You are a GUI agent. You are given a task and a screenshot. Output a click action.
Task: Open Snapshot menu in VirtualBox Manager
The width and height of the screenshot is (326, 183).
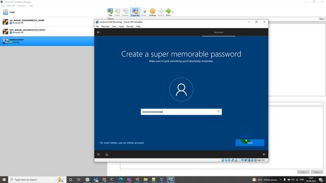[x=22, y=6]
